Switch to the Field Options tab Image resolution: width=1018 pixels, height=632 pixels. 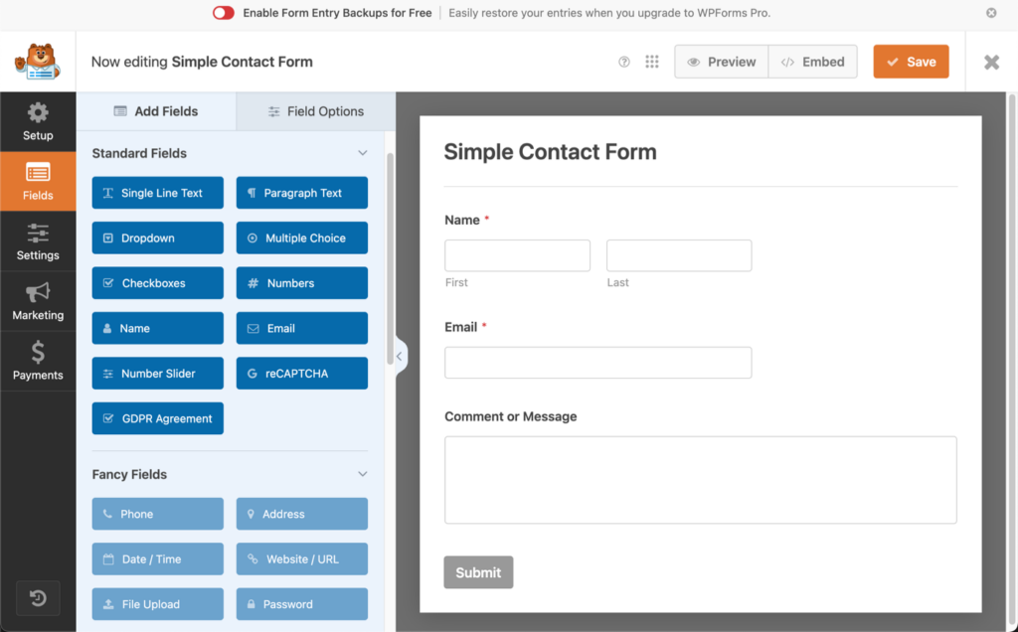pos(315,111)
